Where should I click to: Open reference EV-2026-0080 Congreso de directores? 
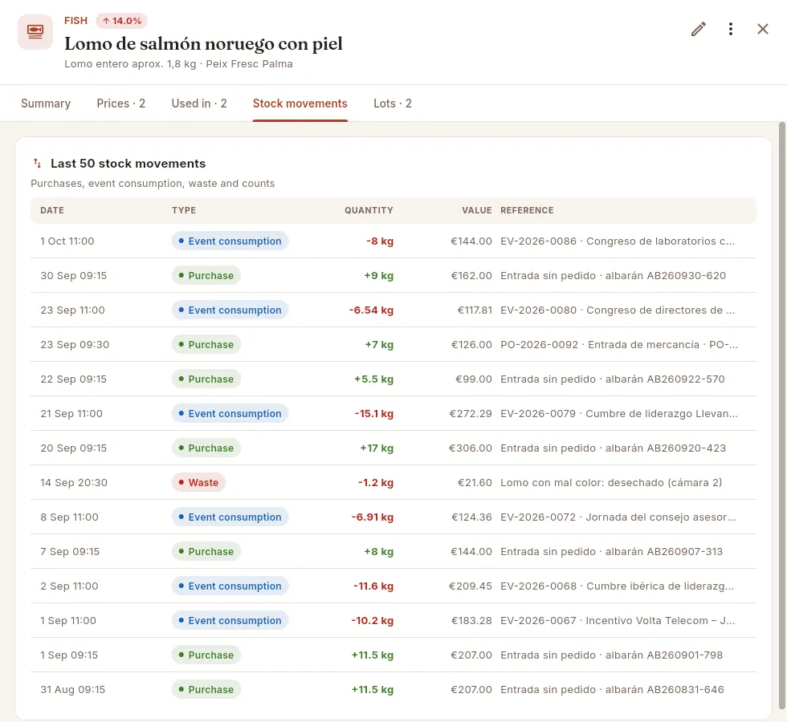pyautogui.click(x=618, y=310)
